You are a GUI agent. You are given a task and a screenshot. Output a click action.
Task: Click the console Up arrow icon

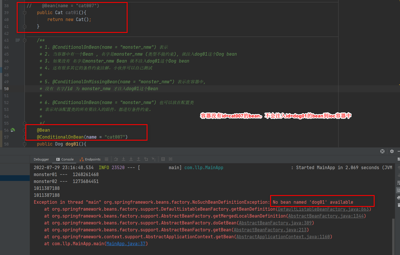tap(399, 168)
